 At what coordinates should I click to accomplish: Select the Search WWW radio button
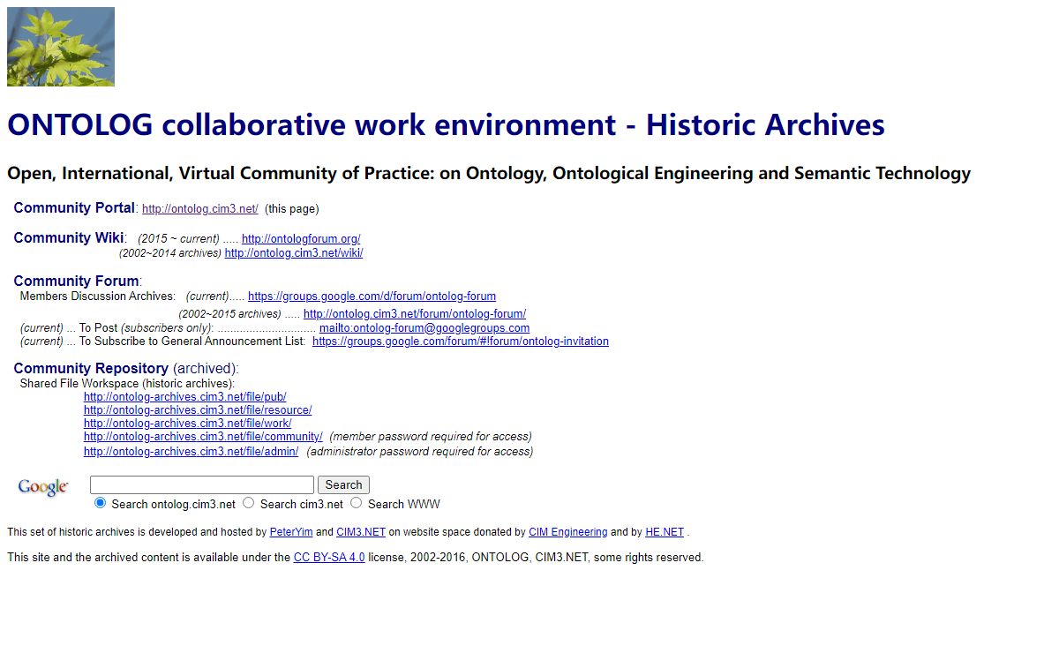[356, 503]
